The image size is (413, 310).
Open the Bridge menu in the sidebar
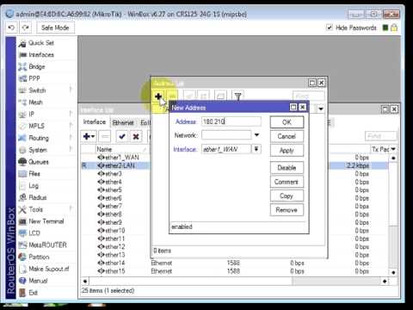pos(37,66)
